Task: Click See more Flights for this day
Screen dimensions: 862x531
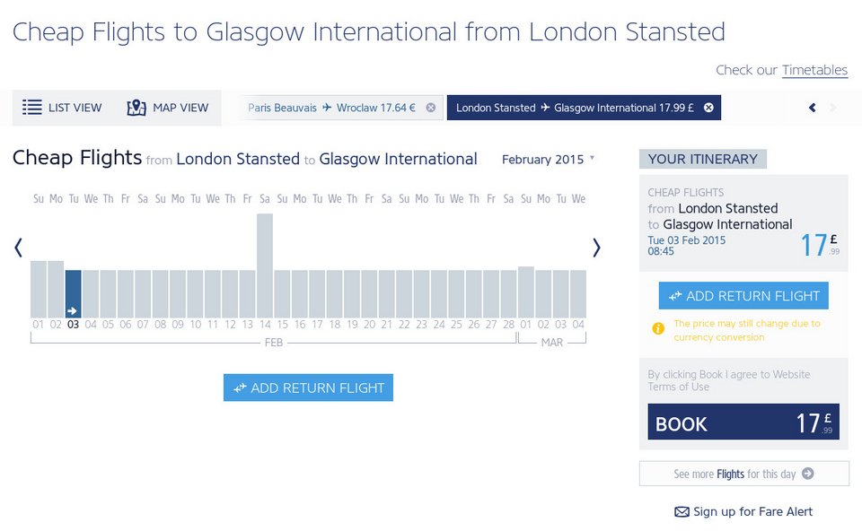Action: 743,474
